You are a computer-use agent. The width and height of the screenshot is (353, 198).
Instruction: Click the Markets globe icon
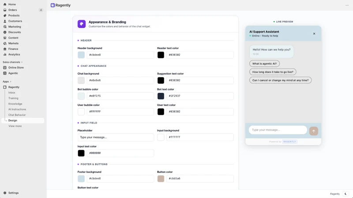5,43
